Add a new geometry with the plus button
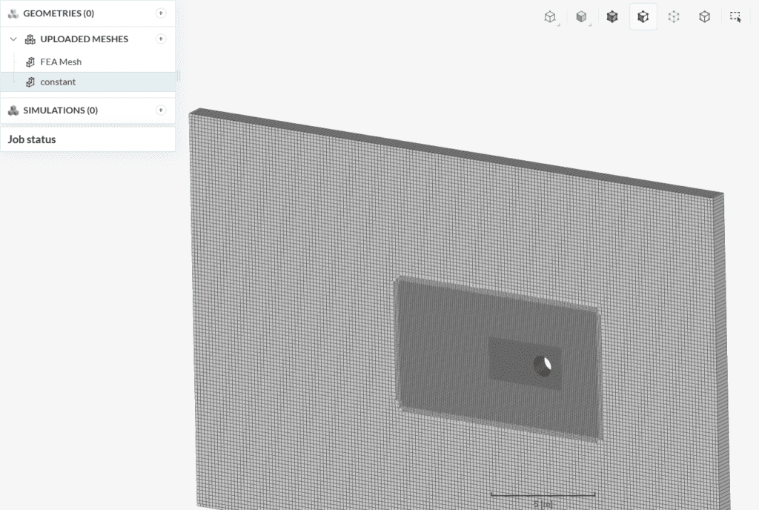Viewport: 759px width, 510px height. point(161,13)
